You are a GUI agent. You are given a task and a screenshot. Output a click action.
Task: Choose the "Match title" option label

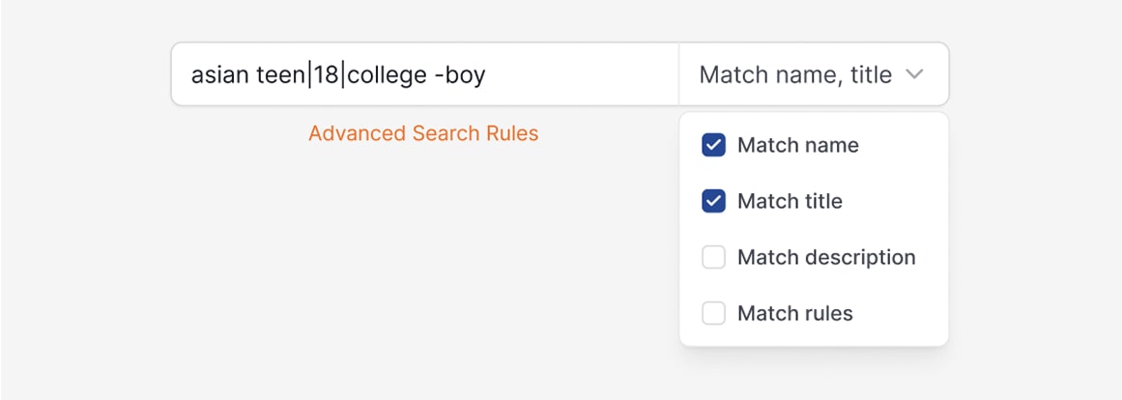(x=790, y=201)
